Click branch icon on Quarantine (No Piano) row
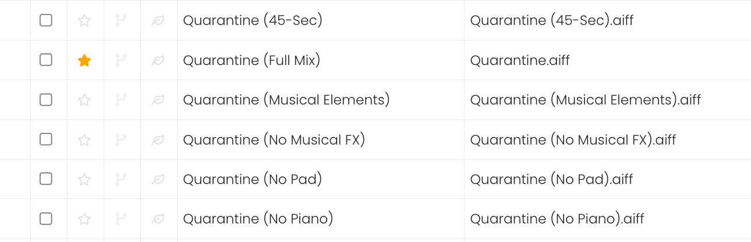 tap(121, 219)
